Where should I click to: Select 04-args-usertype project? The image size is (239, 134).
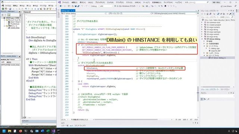(x=214, y=32)
